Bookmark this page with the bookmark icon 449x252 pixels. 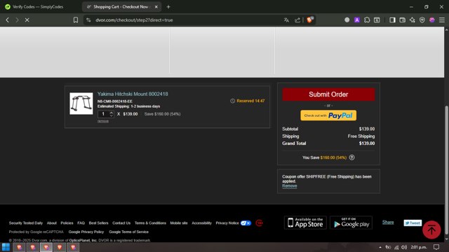pos(76,20)
